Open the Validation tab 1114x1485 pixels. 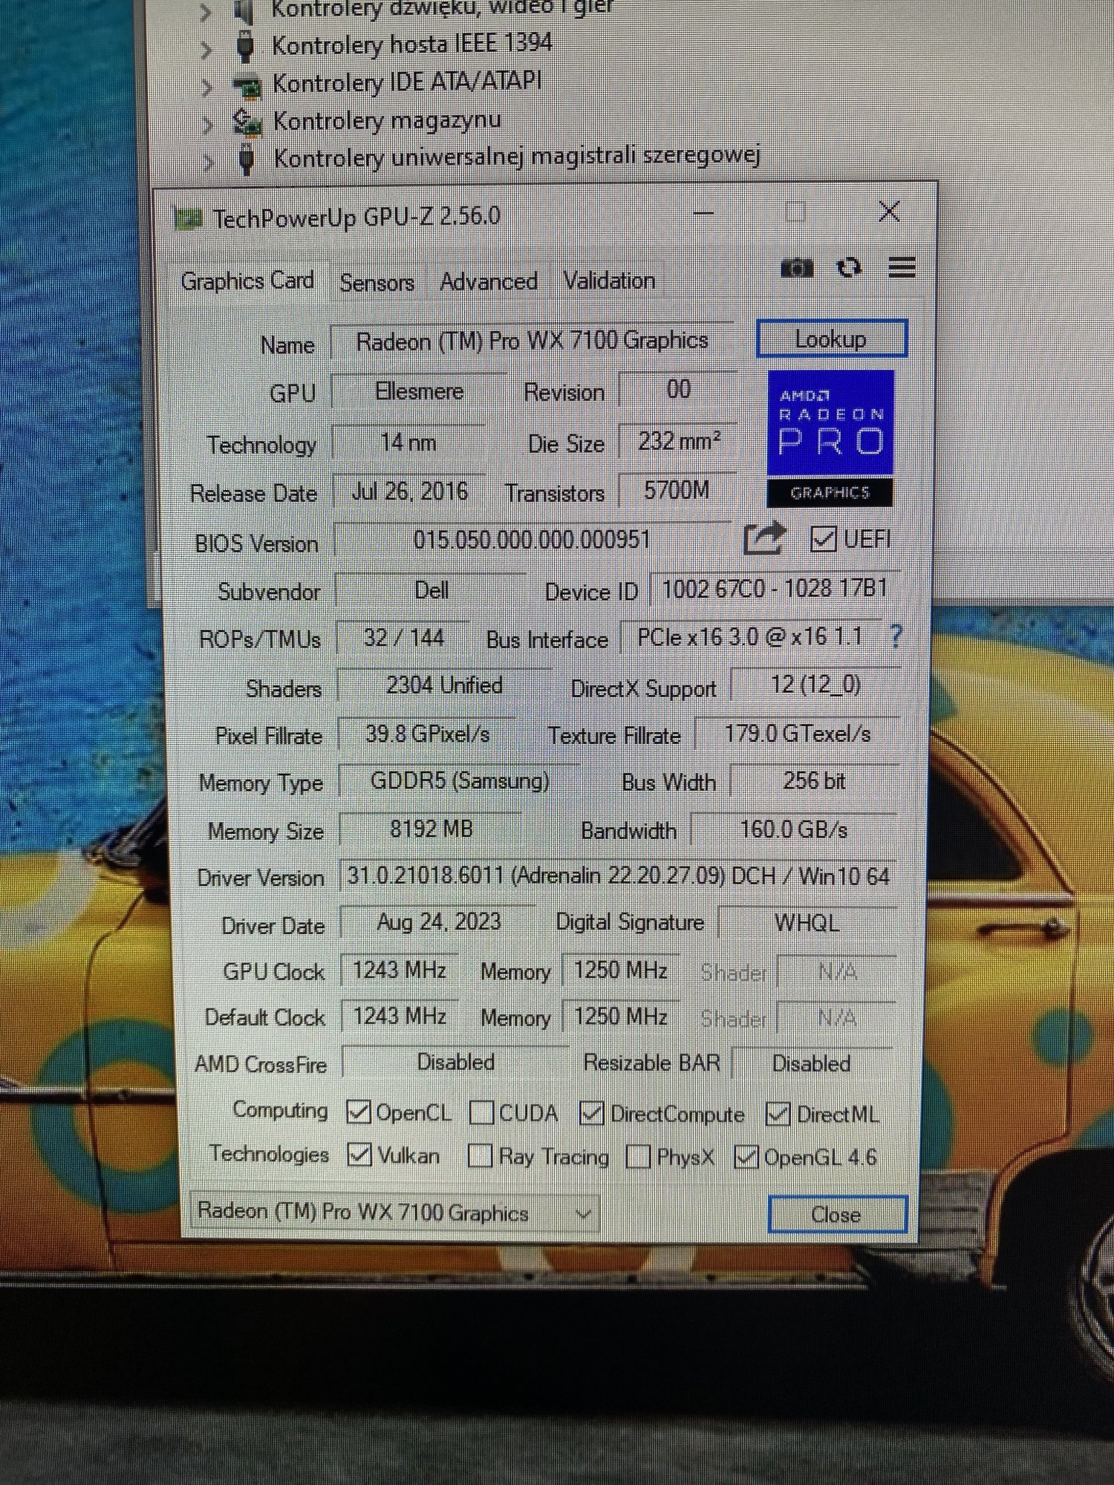(x=609, y=281)
